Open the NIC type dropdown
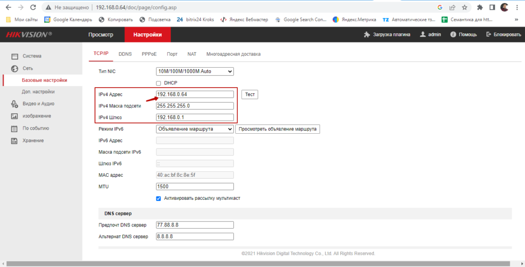 (194, 72)
